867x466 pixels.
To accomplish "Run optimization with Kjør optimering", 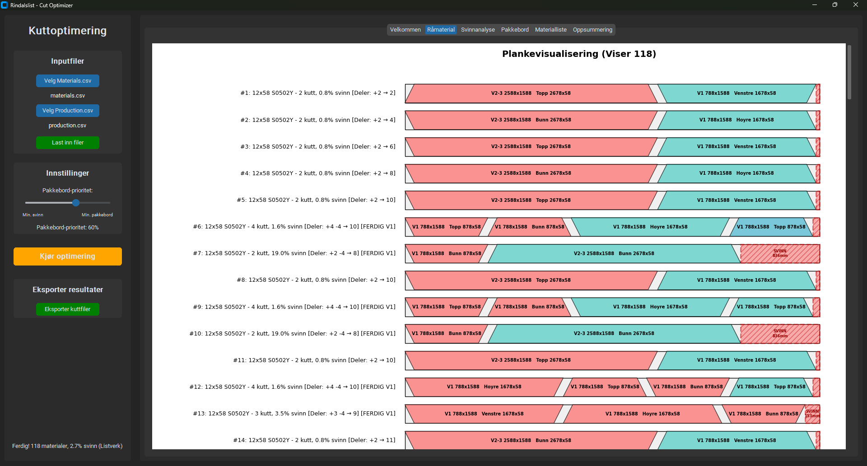I will 67,256.
